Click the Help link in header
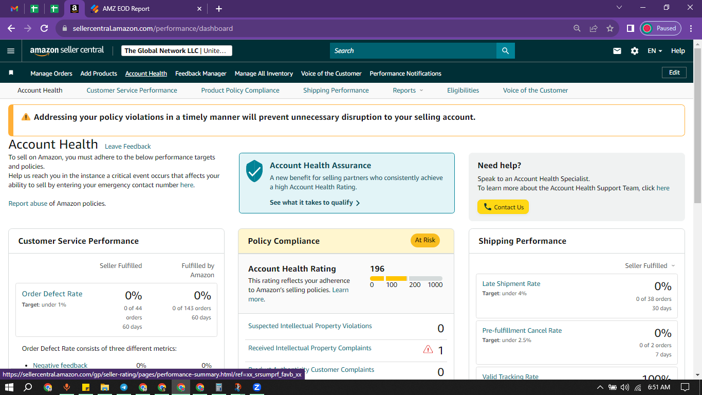 click(x=678, y=50)
